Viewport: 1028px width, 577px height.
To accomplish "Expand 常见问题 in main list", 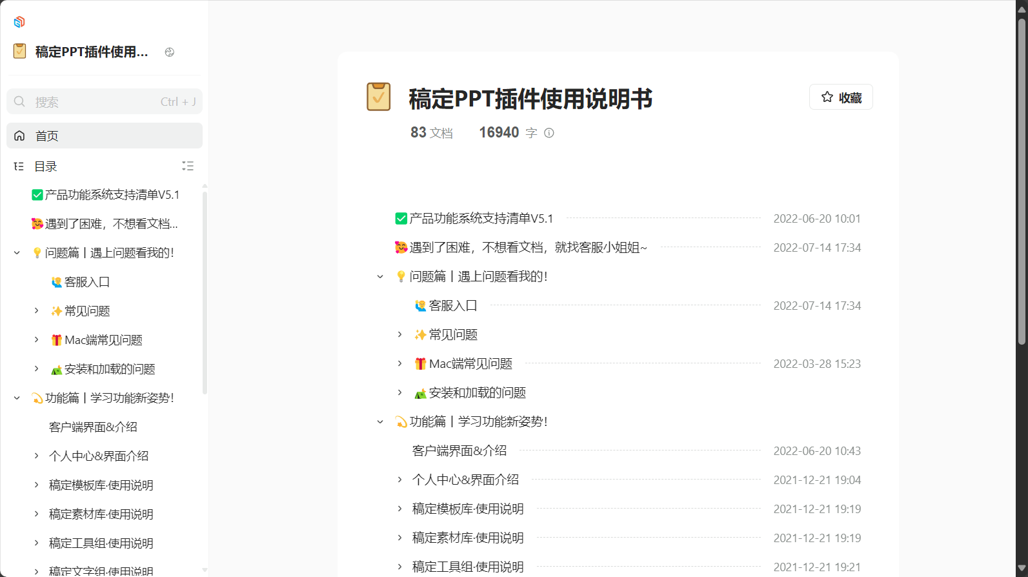I will click(400, 335).
